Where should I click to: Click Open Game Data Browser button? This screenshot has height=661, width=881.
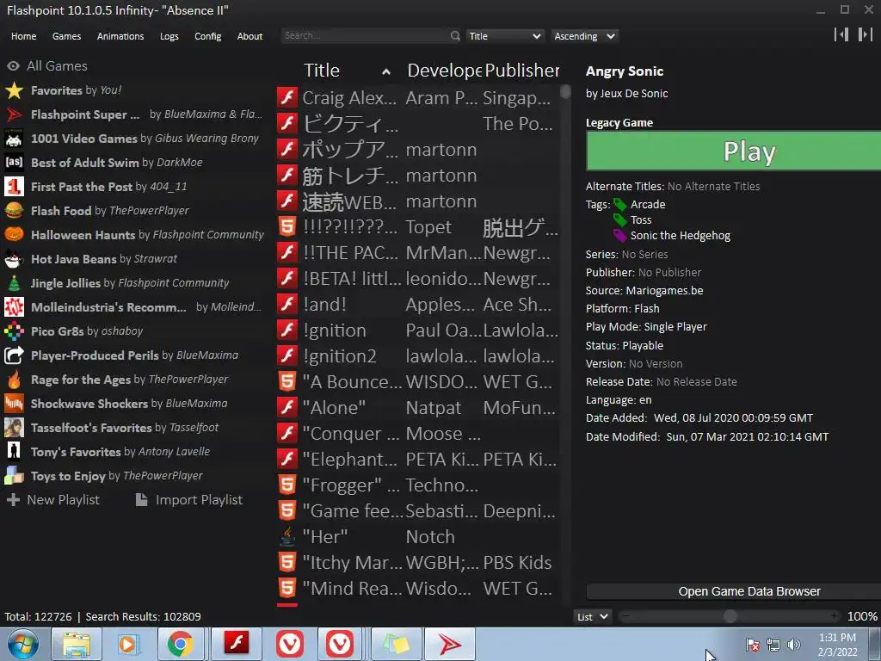click(x=733, y=591)
